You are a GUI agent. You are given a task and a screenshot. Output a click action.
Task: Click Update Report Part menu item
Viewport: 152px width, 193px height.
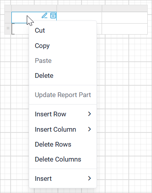point(63,95)
